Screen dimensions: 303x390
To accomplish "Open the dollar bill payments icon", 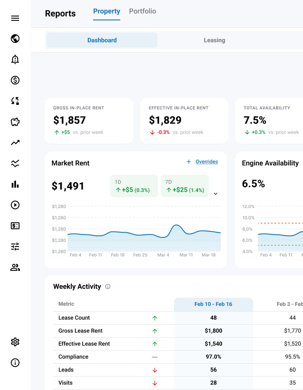I will tap(15, 226).
